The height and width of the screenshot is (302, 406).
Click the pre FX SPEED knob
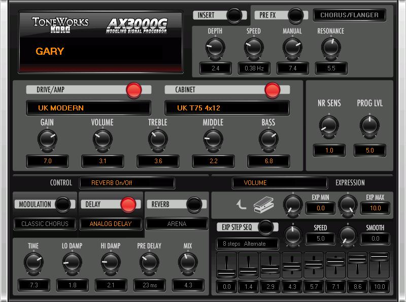[254, 48]
